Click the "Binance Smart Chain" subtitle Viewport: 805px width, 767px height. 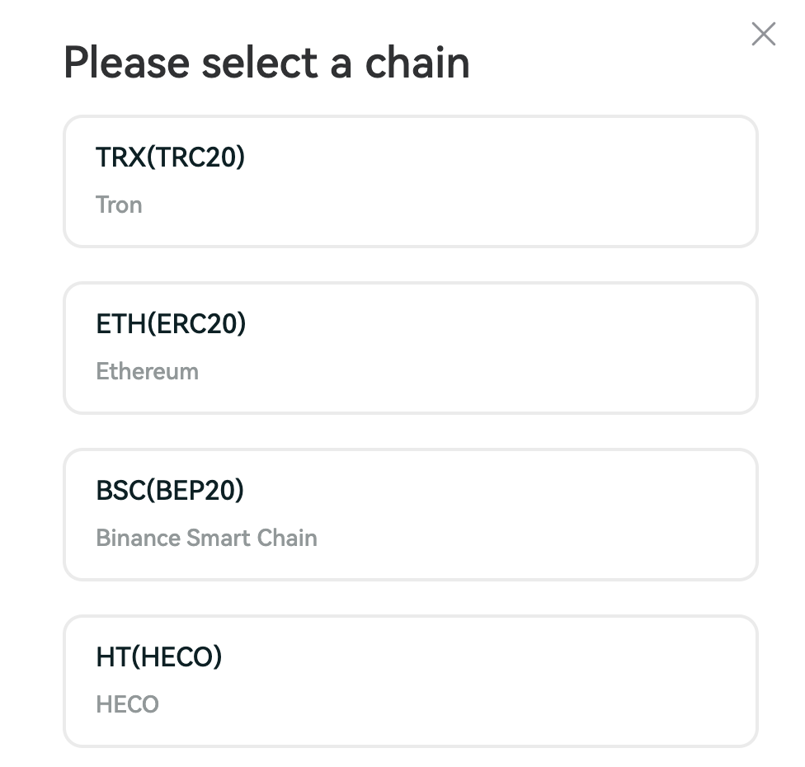point(206,538)
